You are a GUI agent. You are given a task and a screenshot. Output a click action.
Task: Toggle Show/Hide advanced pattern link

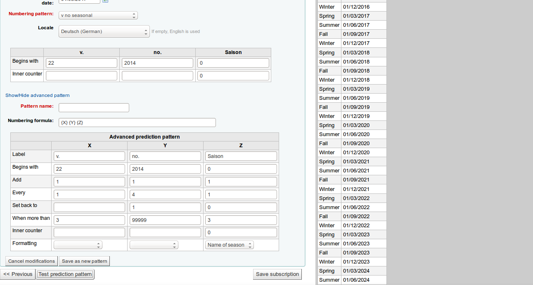coord(37,95)
